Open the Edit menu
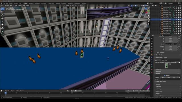The height and width of the screenshot is (102, 182). click(7, 3)
